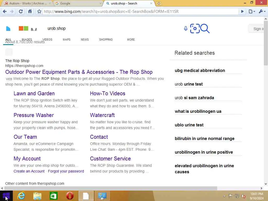Open the Lawn and Garden link
Image resolution: width=268 pixels, height=201 pixels.
34,93
